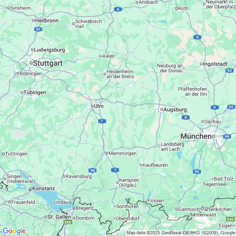Image resolution: width=236 pixels, height=236 pixels.
Task: Click the highway 6 shield near Ansbach
Action: coord(118,9)
